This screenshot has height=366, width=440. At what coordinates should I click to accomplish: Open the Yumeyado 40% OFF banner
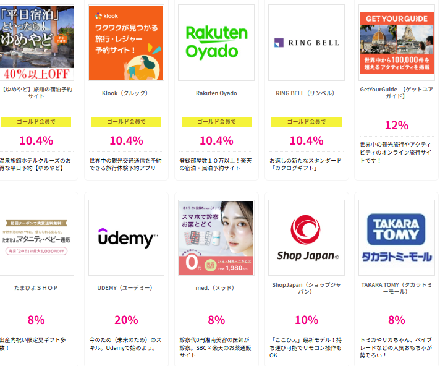coord(36,43)
